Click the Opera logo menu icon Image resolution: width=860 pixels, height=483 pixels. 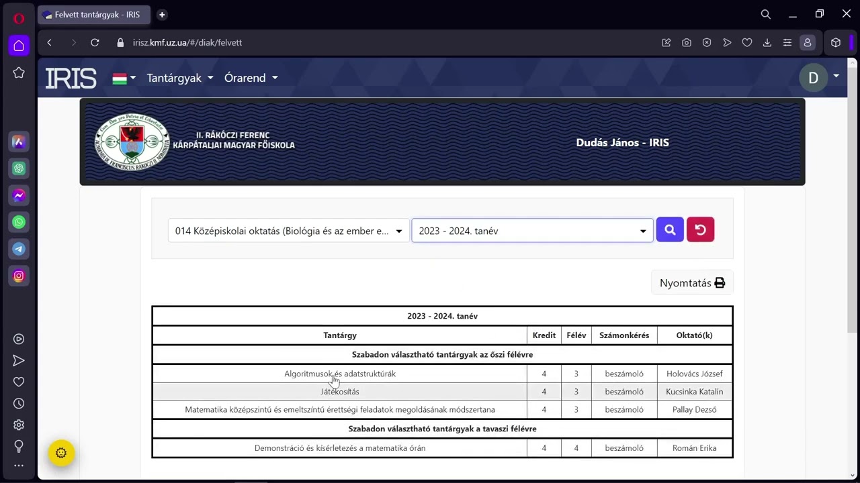point(19,18)
